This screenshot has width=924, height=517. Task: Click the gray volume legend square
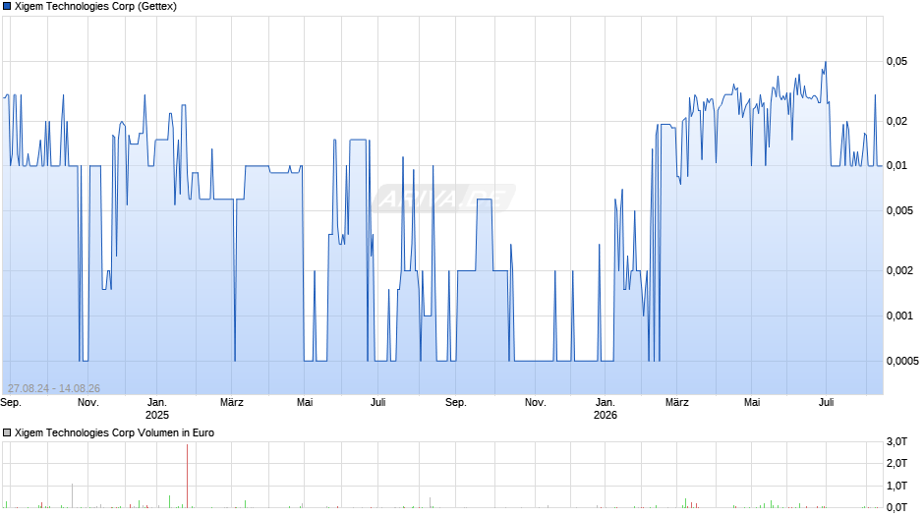(7, 432)
